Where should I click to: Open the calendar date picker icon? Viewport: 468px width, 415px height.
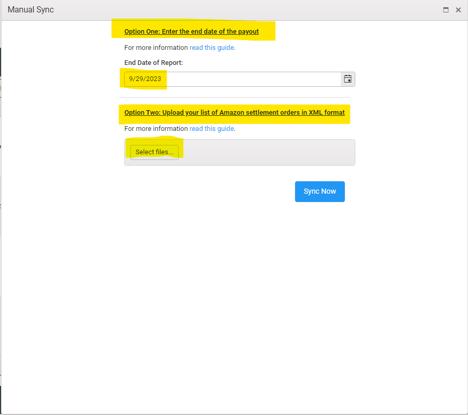click(347, 79)
